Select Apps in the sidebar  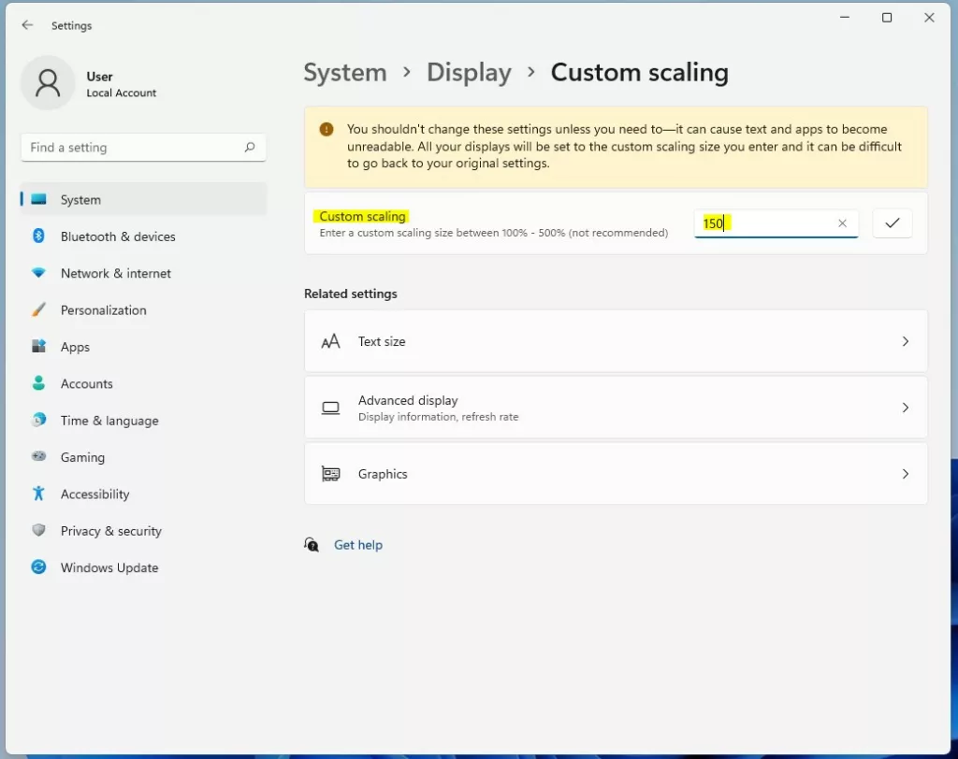[75, 347]
